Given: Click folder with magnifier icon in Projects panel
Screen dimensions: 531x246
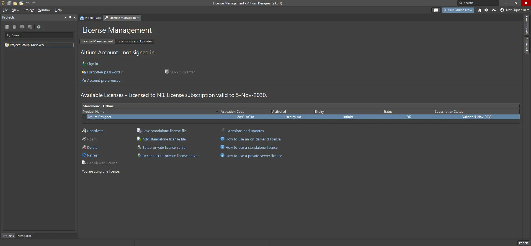Looking at the screenshot, I should (x=22, y=27).
